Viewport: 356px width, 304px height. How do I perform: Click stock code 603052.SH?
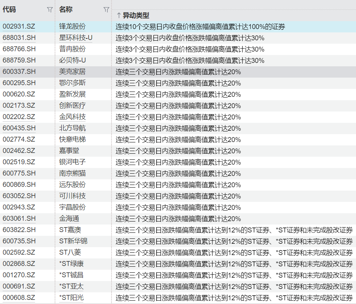coord(19,196)
